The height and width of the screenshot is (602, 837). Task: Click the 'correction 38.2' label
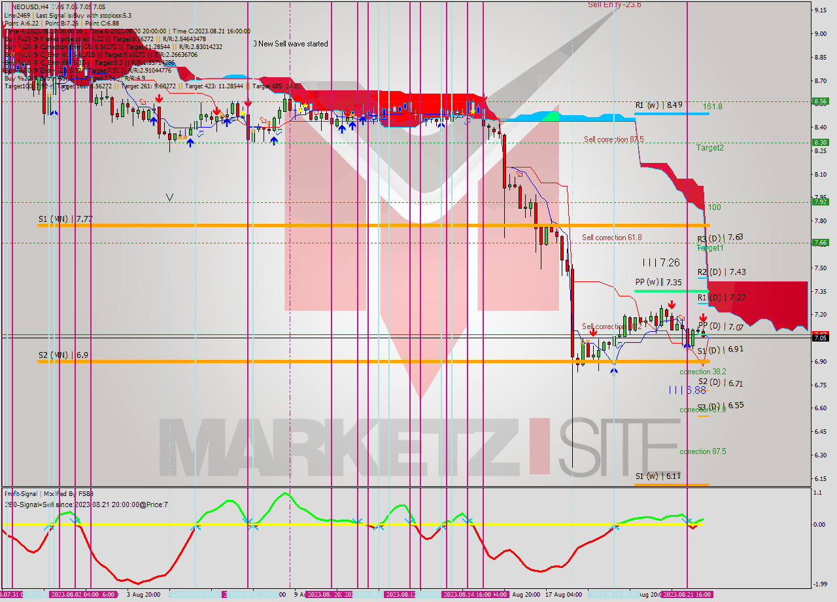(x=702, y=372)
